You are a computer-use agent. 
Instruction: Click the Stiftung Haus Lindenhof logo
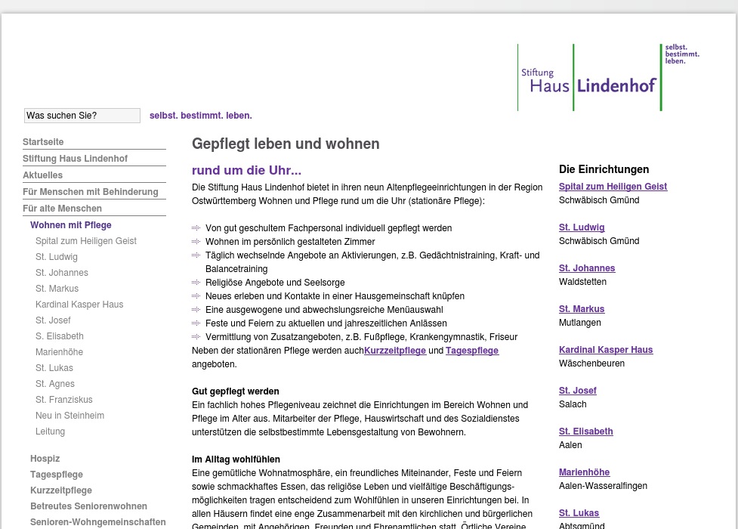[589, 78]
